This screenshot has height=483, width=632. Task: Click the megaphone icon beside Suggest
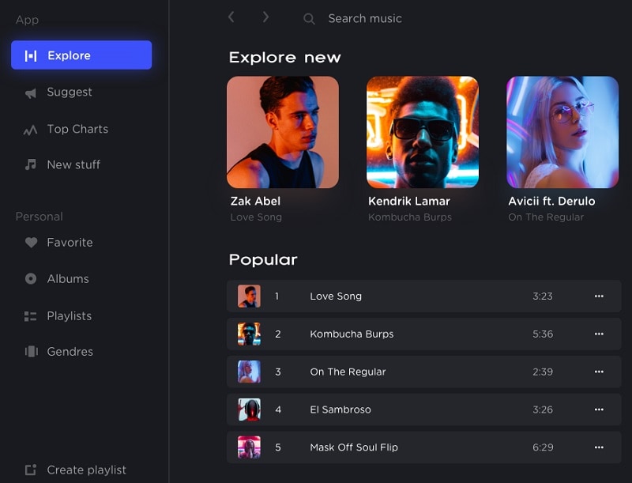pyautogui.click(x=31, y=93)
